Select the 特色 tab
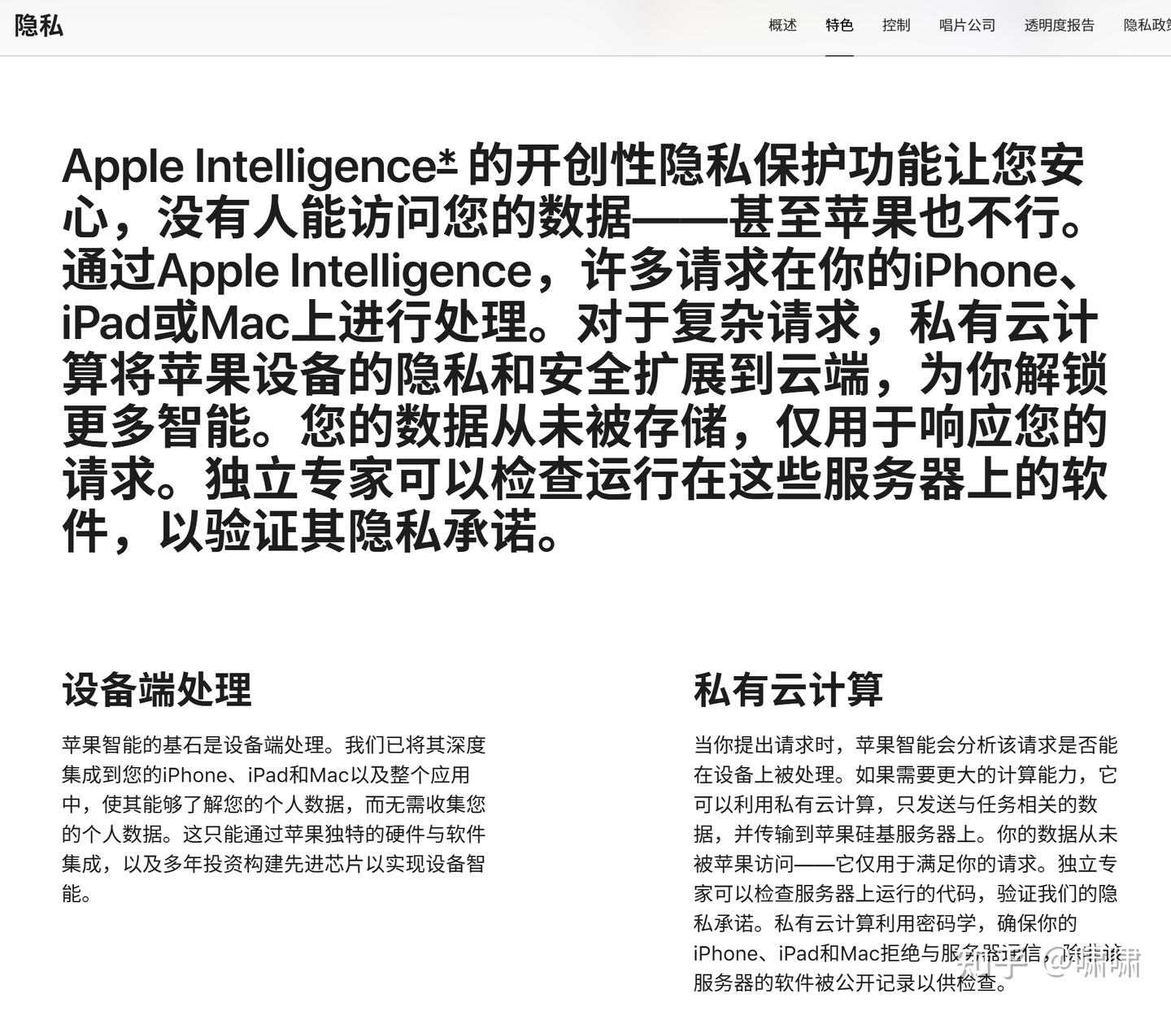This screenshot has width=1171, height=1011. pyautogui.click(x=839, y=25)
